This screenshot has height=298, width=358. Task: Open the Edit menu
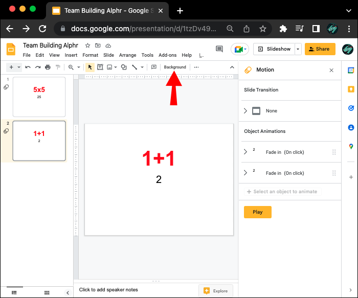coord(40,55)
